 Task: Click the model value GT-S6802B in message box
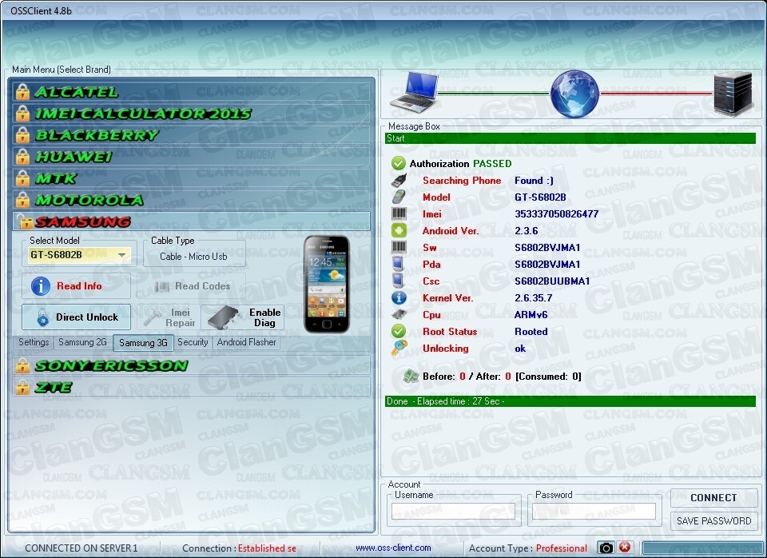(x=541, y=197)
